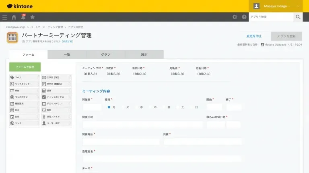
Task: Open the favorites star icon
Action: pyautogui.click(x=32, y=17)
